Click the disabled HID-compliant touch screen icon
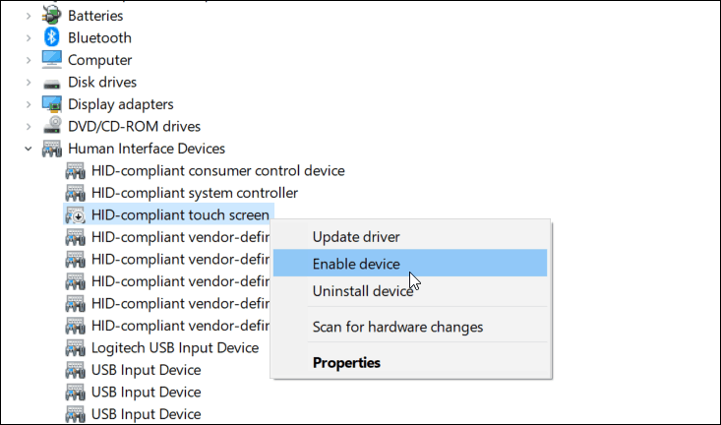Screen dimensions: 721x425 [x=75, y=214]
